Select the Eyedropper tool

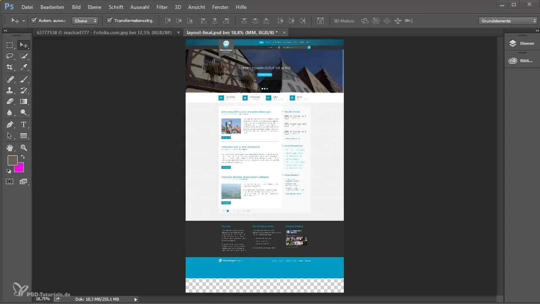point(24,67)
